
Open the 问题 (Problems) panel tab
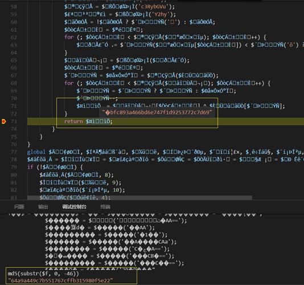19,207
